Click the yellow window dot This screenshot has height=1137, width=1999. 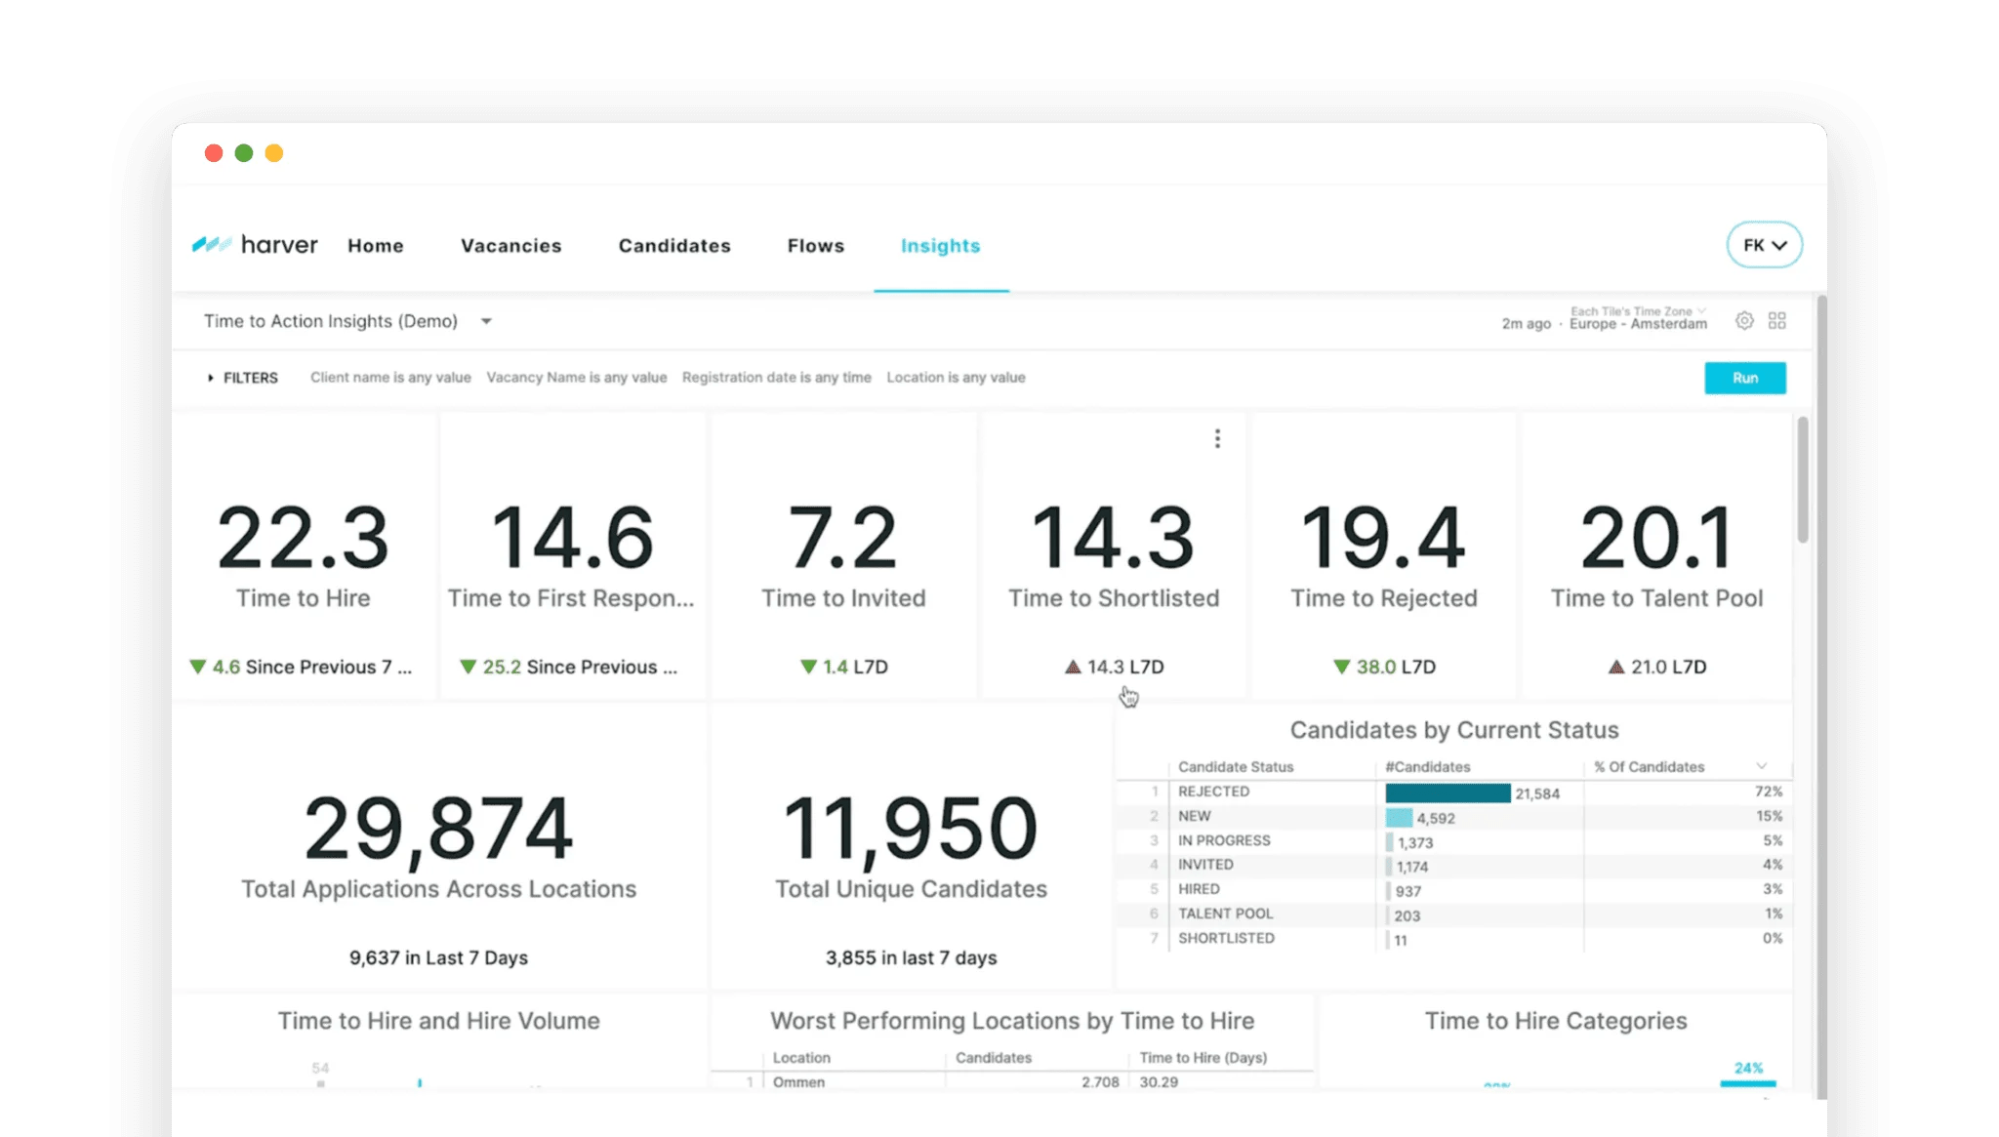pos(274,153)
